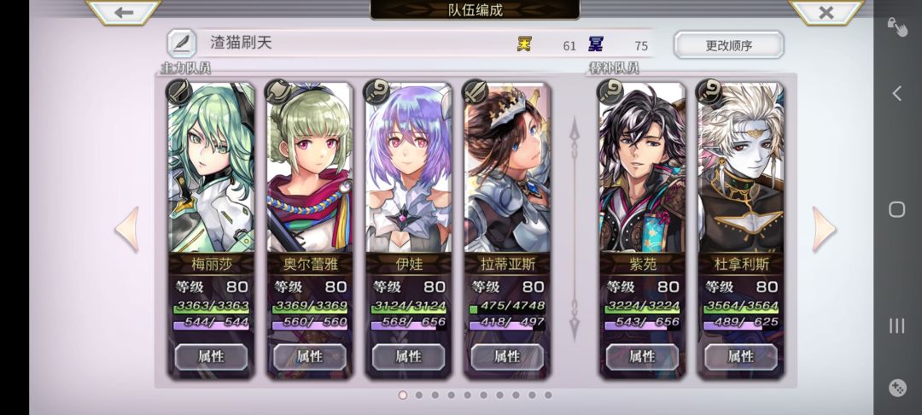Viewport: 922px width, 415px height.
Task: Show next team with right arrow
Action: [x=824, y=229]
